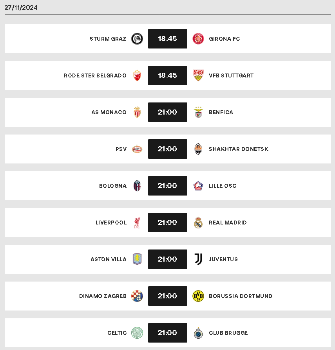Select the Benfica eagle crest
The height and width of the screenshot is (350, 335).
click(x=198, y=112)
